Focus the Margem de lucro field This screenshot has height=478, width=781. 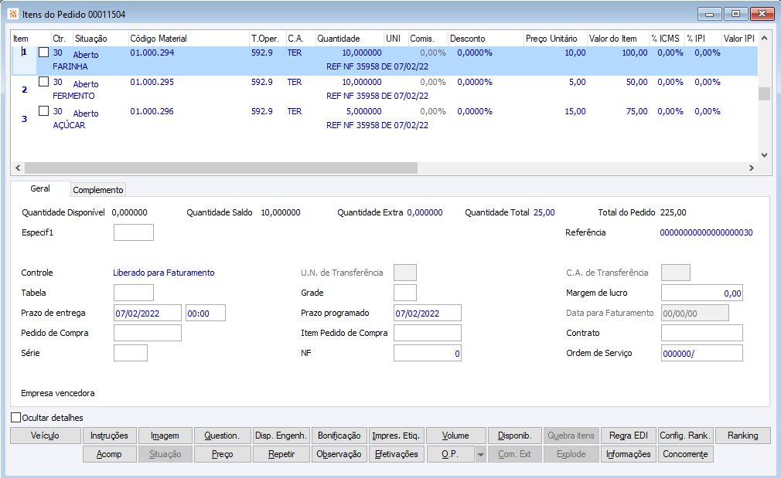click(701, 293)
